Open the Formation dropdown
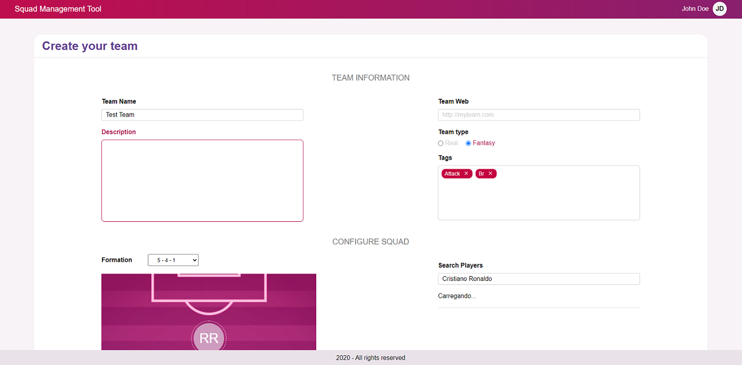This screenshot has width=742, height=365. (174, 260)
